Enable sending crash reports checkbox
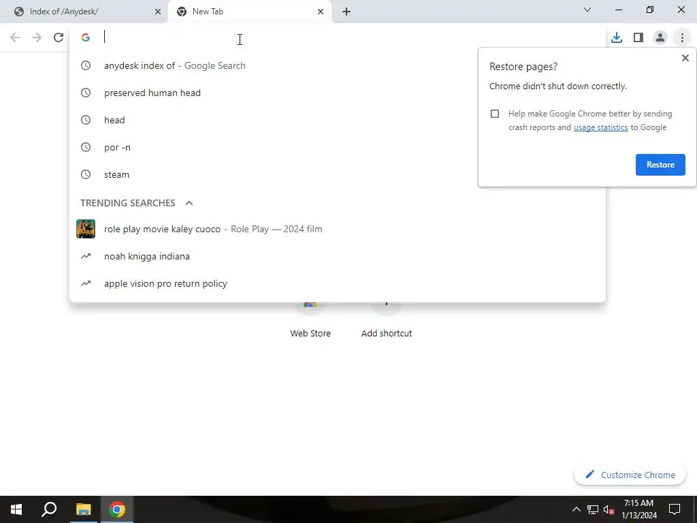697x523 pixels. (x=495, y=114)
